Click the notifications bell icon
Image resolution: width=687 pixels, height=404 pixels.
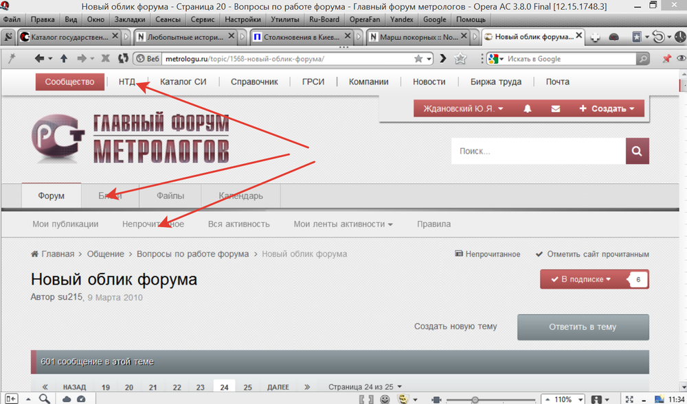coord(528,109)
